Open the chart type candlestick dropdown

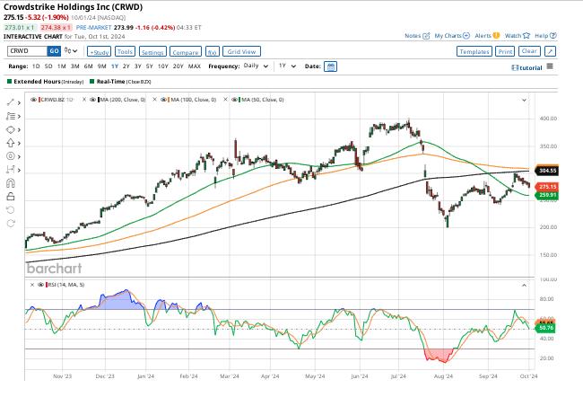71,50
